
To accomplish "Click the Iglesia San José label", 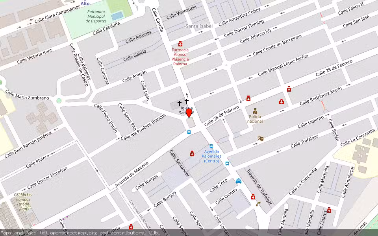I will [187, 110].
